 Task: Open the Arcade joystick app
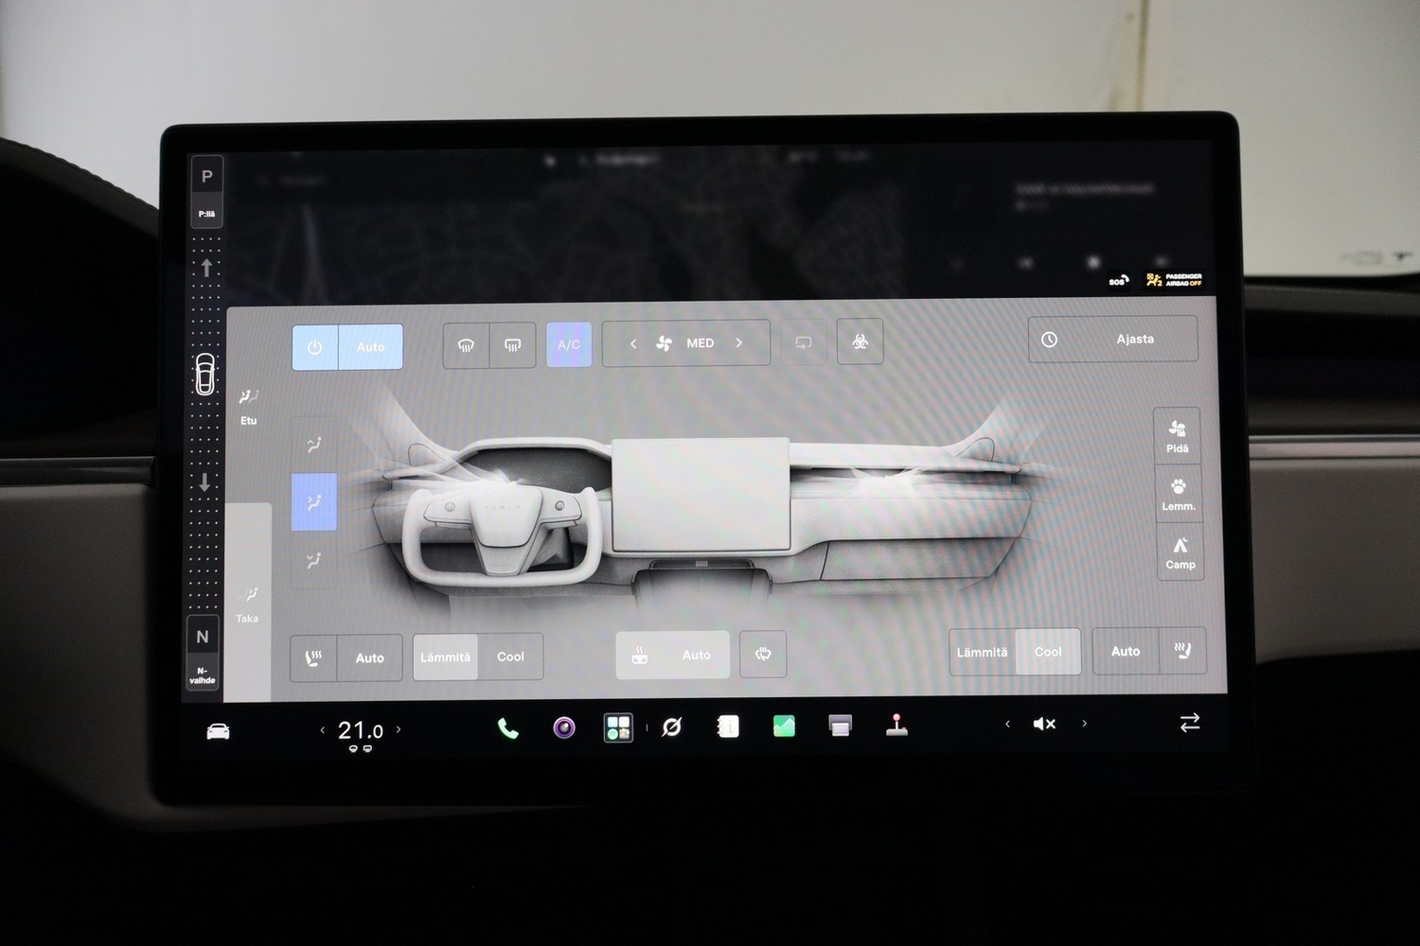(x=896, y=726)
